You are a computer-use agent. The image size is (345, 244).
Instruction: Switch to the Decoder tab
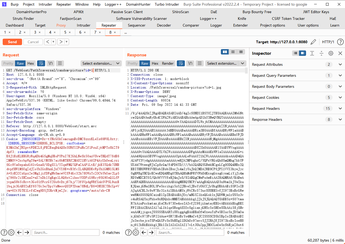pos(164,25)
